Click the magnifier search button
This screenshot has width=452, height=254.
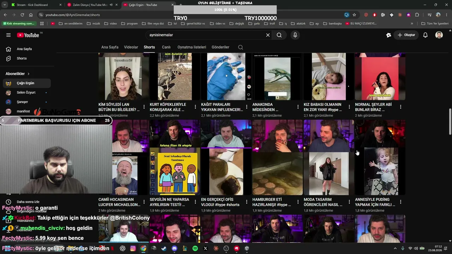pyautogui.click(x=279, y=35)
